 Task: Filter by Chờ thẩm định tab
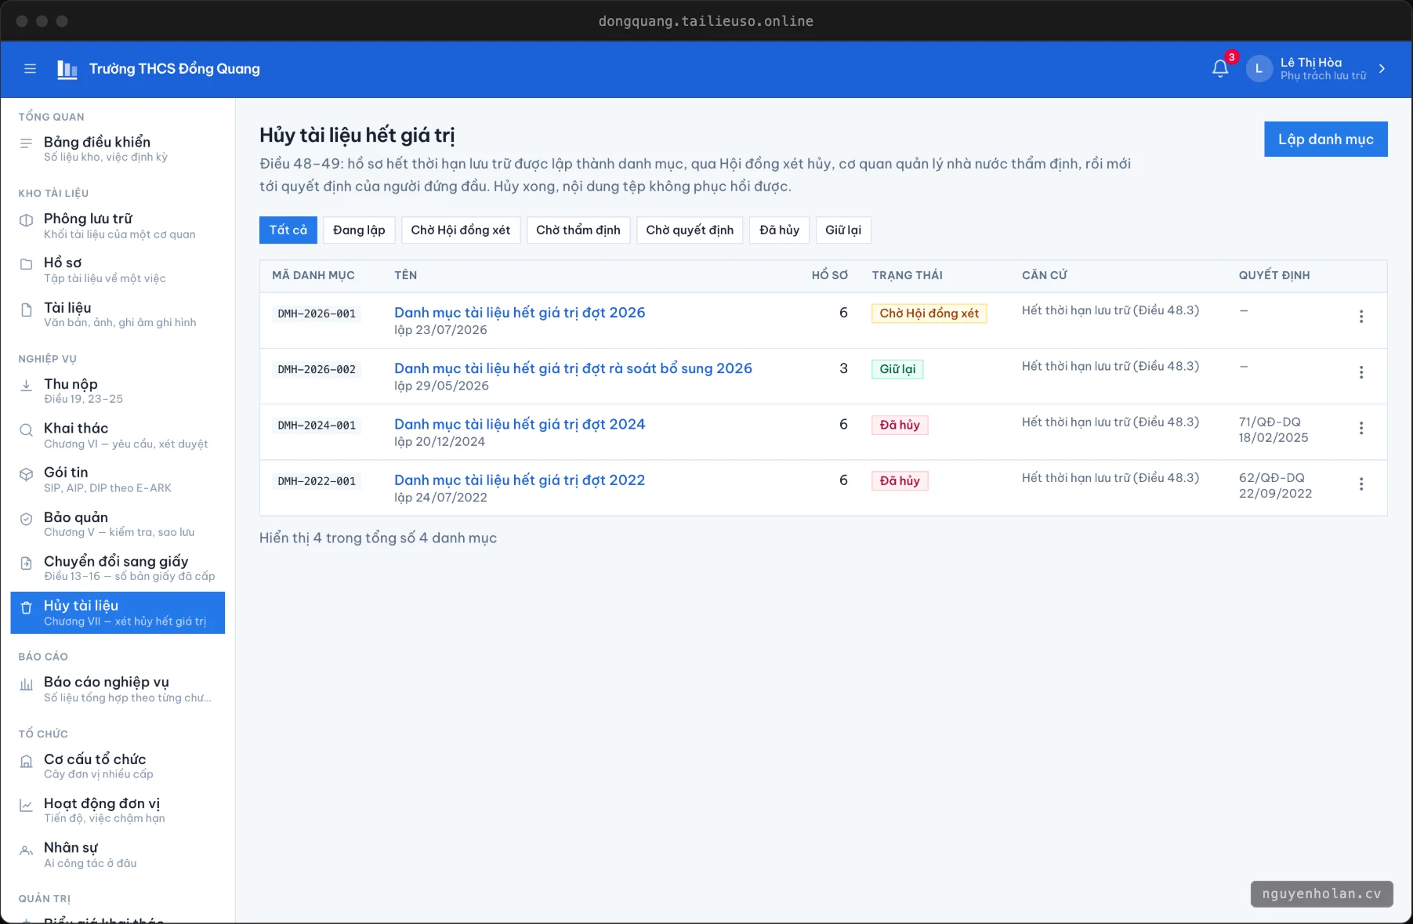pyautogui.click(x=578, y=230)
